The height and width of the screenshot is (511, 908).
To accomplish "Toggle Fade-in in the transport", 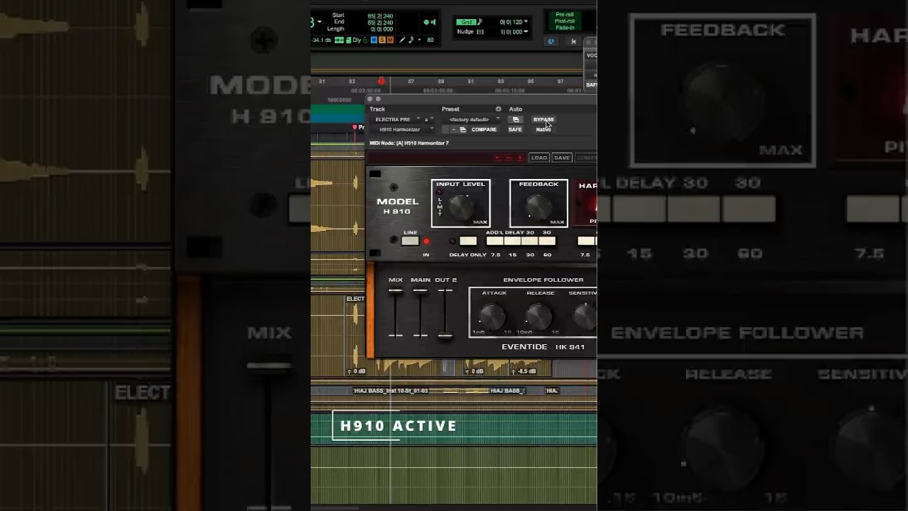I will (x=565, y=28).
